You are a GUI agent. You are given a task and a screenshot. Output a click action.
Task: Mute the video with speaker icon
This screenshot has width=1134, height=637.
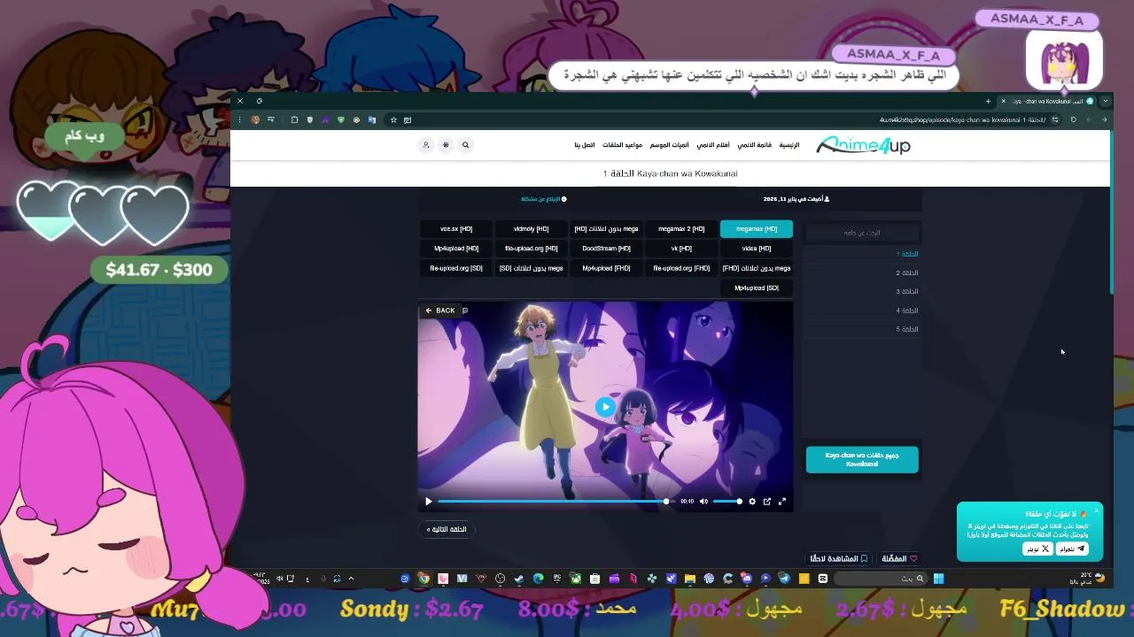tap(703, 502)
